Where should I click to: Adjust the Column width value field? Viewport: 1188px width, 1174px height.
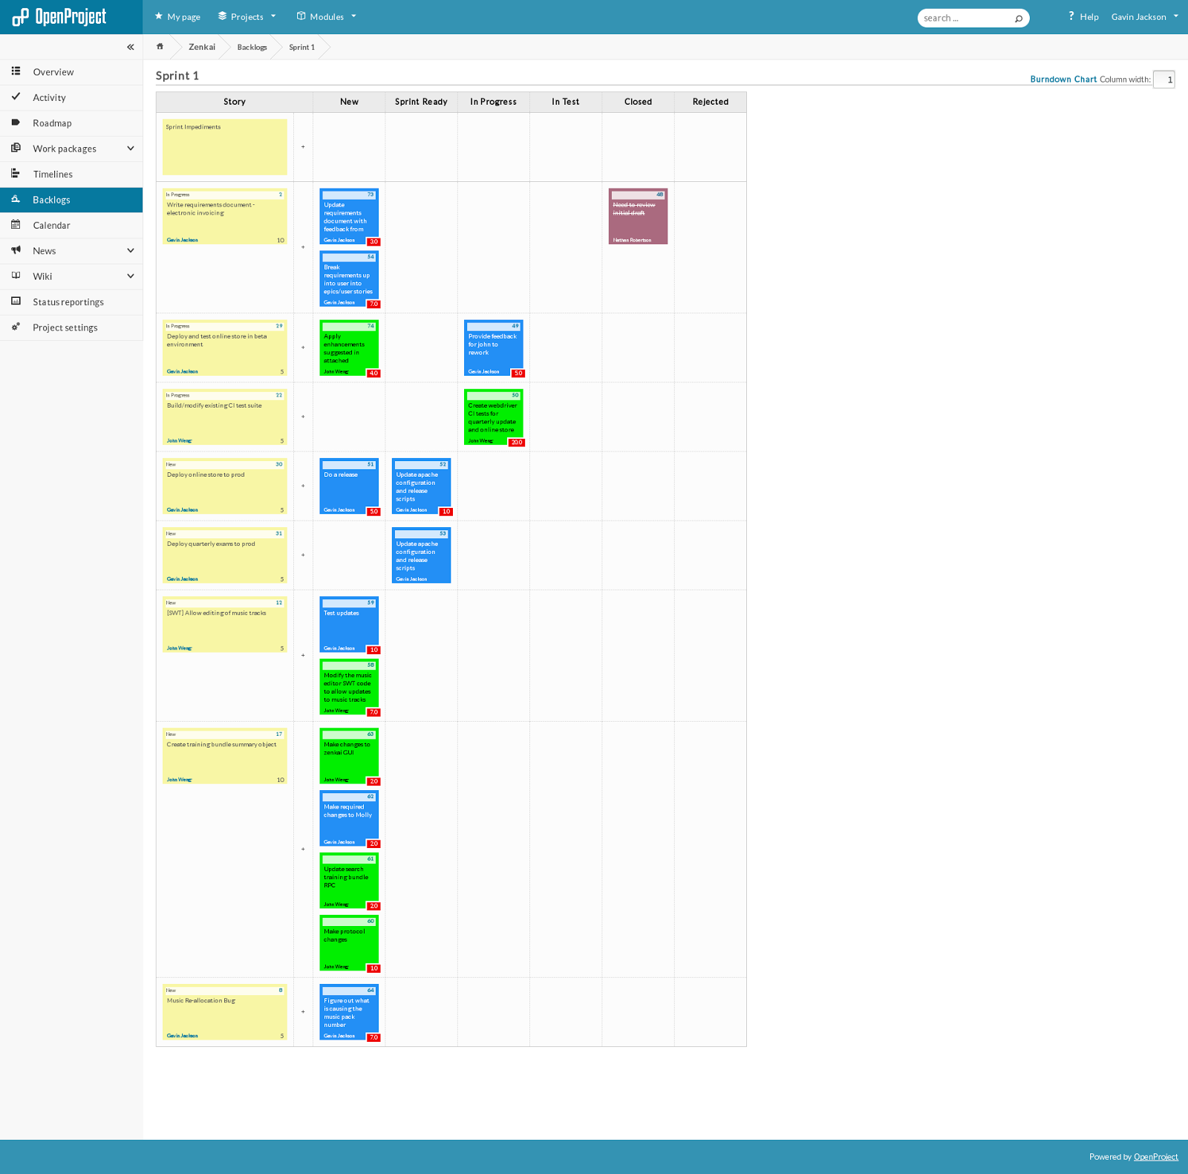pos(1163,79)
